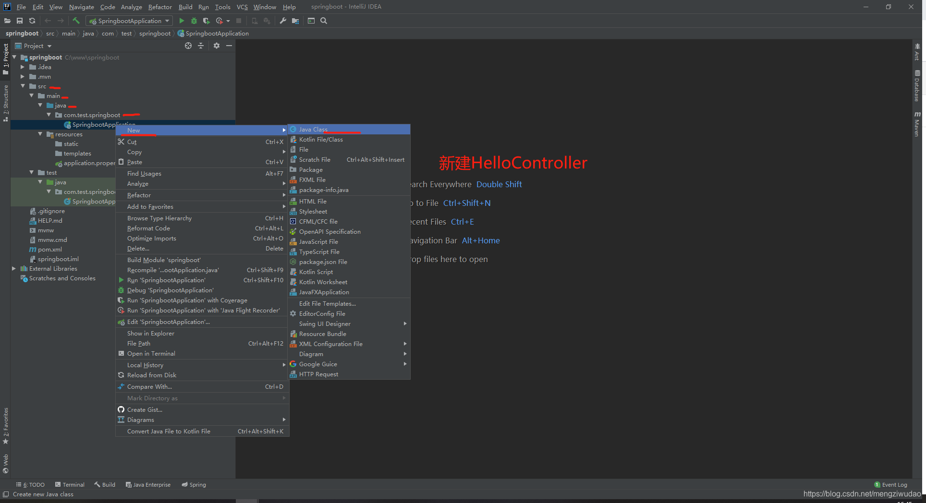Click the 'src' breadcrumb in navigation bar
The height and width of the screenshot is (503, 926).
50,34
